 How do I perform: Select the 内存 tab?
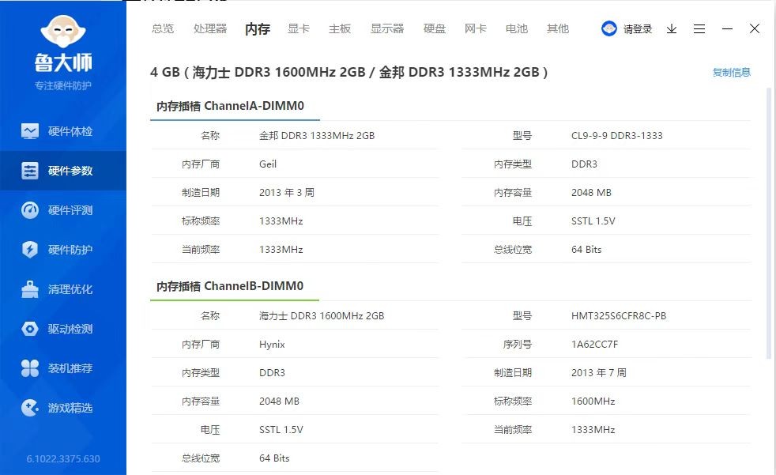pos(258,29)
